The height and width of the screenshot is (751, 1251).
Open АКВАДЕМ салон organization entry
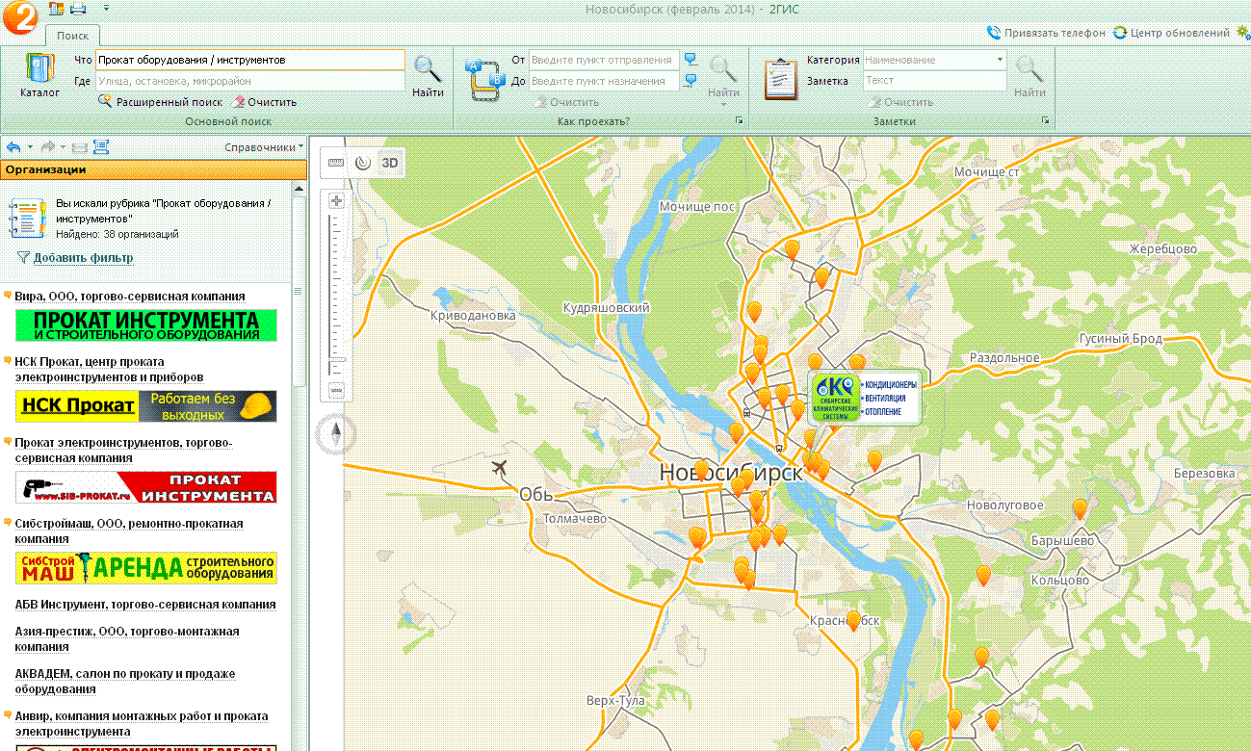[x=125, y=682]
